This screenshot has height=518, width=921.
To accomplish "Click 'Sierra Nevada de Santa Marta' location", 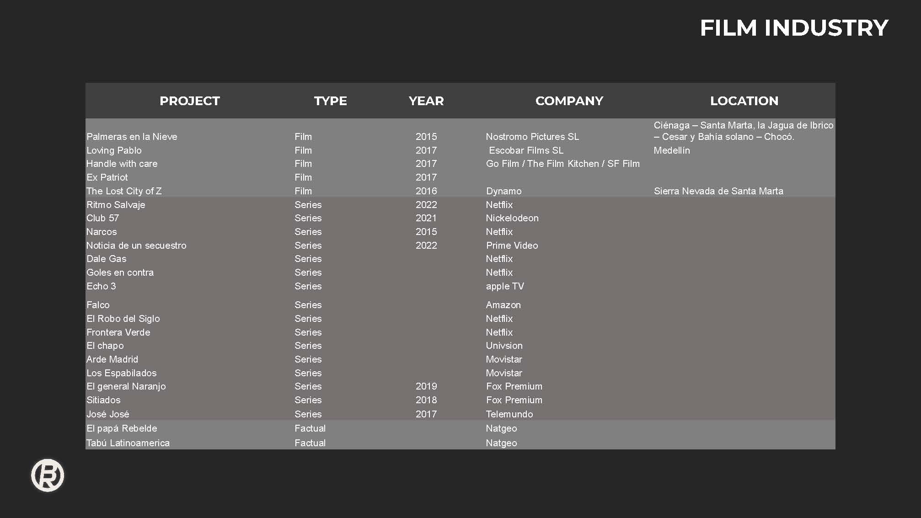I will pos(718,191).
